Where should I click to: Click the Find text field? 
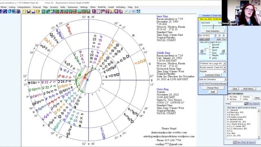pos(237,104)
